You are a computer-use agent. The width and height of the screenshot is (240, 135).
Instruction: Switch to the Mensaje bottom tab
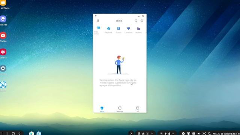[x=120, y=109]
